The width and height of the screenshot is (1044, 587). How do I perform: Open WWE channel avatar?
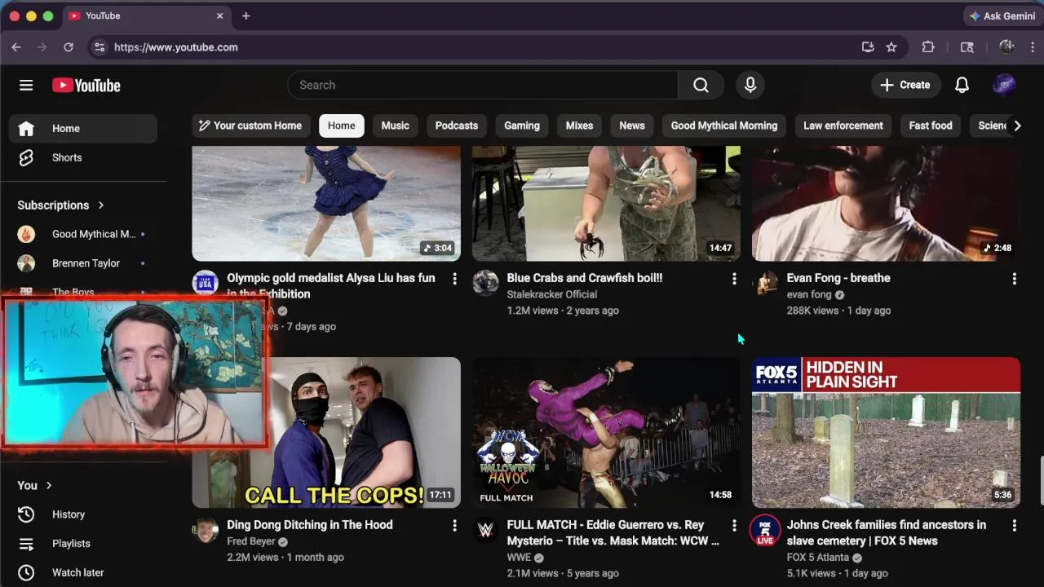point(485,530)
